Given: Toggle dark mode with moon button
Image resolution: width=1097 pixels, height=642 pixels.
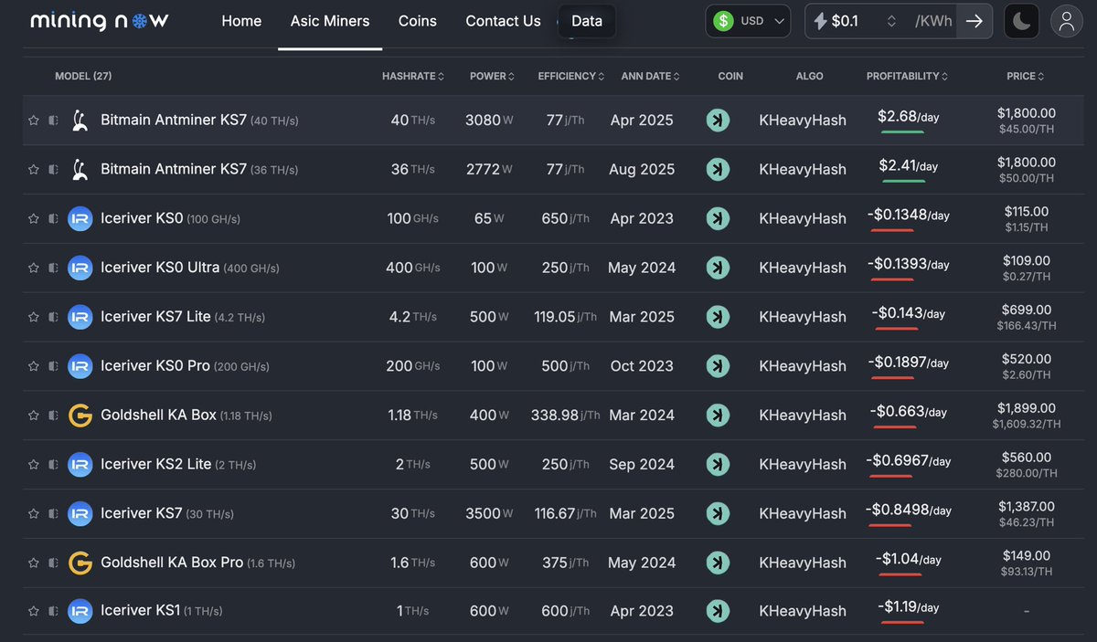Looking at the screenshot, I should point(1021,21).
